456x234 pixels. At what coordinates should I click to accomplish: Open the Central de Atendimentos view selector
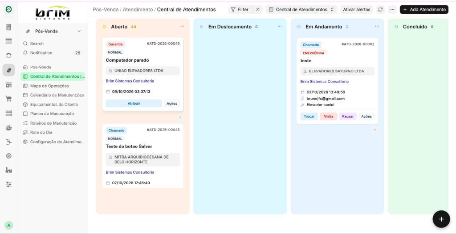[301, 10]
